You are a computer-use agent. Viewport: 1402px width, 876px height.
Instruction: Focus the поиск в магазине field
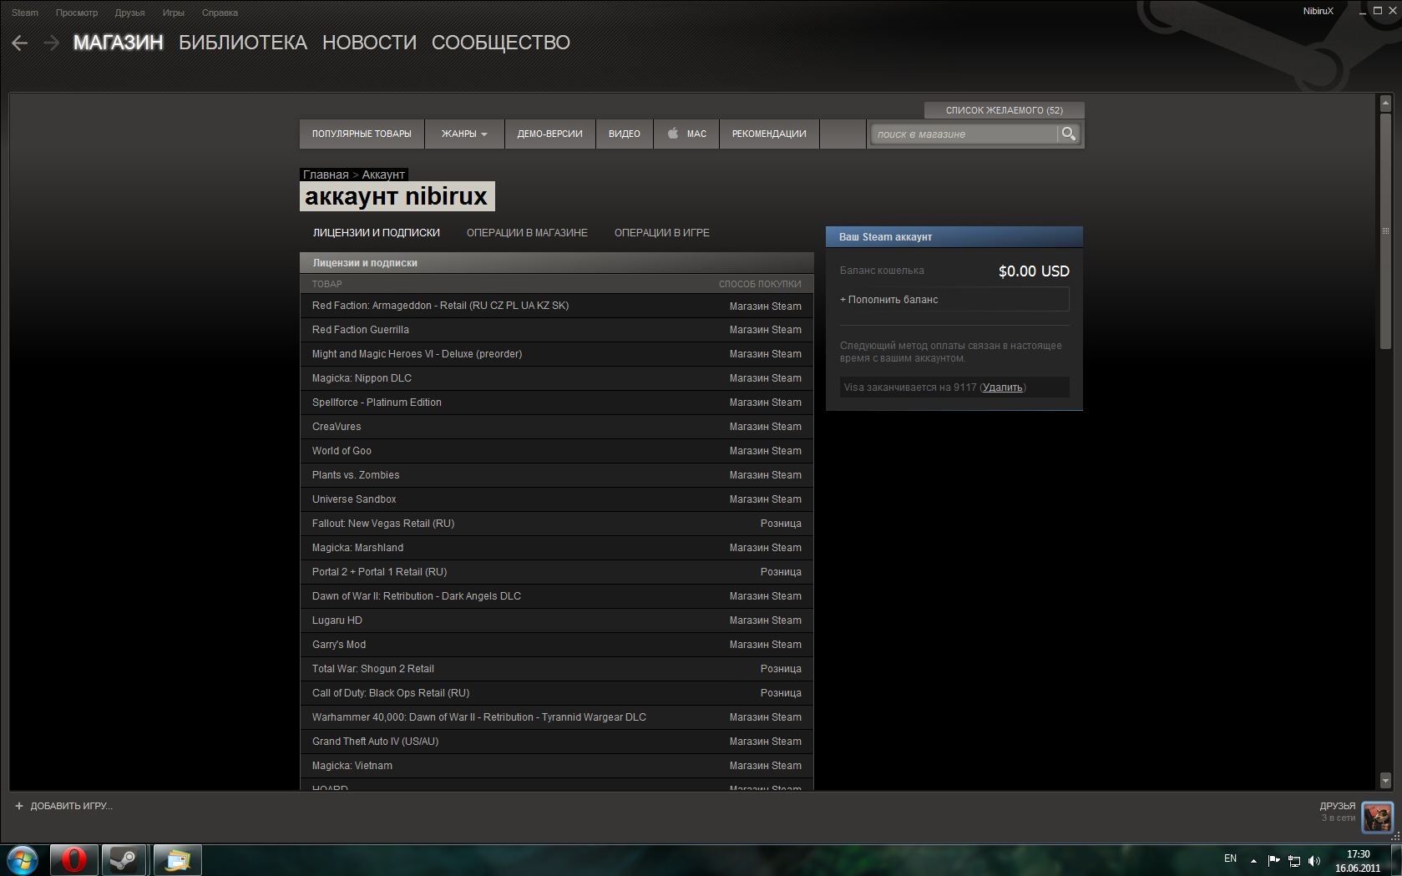(x=964, y=134)
